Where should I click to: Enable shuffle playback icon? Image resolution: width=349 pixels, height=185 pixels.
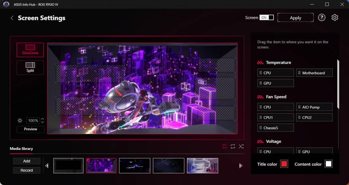tap(241, 146)
